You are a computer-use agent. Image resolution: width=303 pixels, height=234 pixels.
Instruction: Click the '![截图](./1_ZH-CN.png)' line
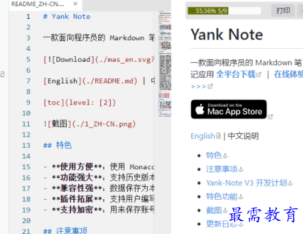(90, 124)
